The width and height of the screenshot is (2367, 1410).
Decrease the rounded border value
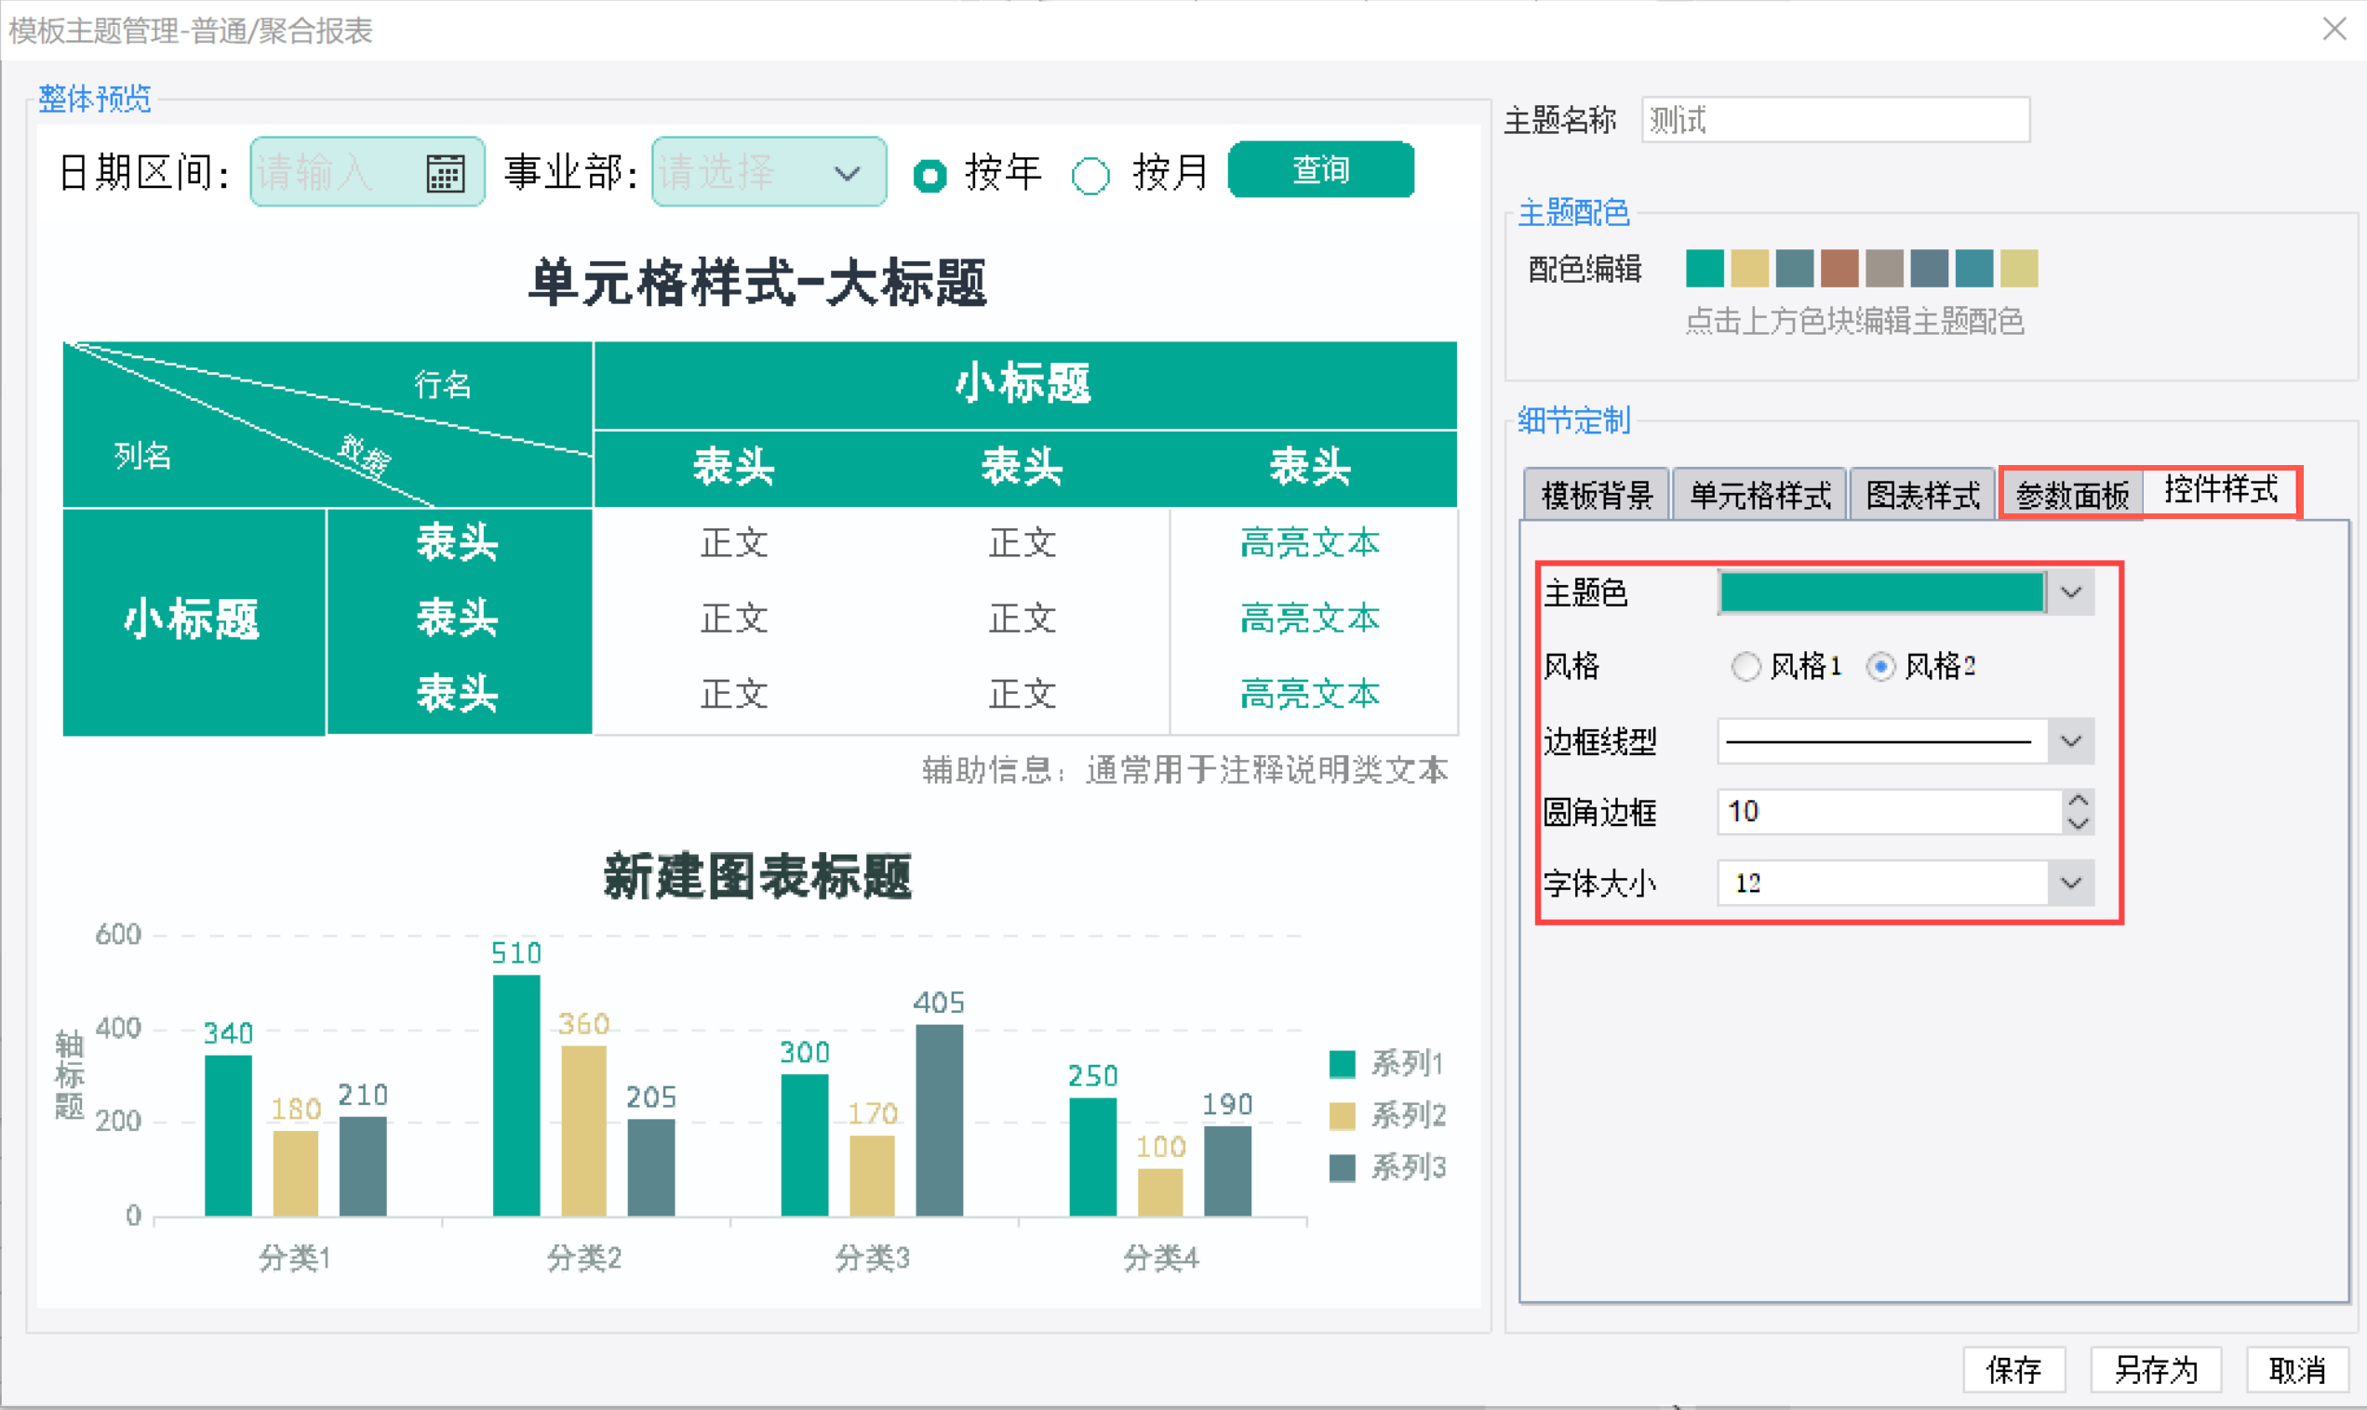coord(2079,824)
